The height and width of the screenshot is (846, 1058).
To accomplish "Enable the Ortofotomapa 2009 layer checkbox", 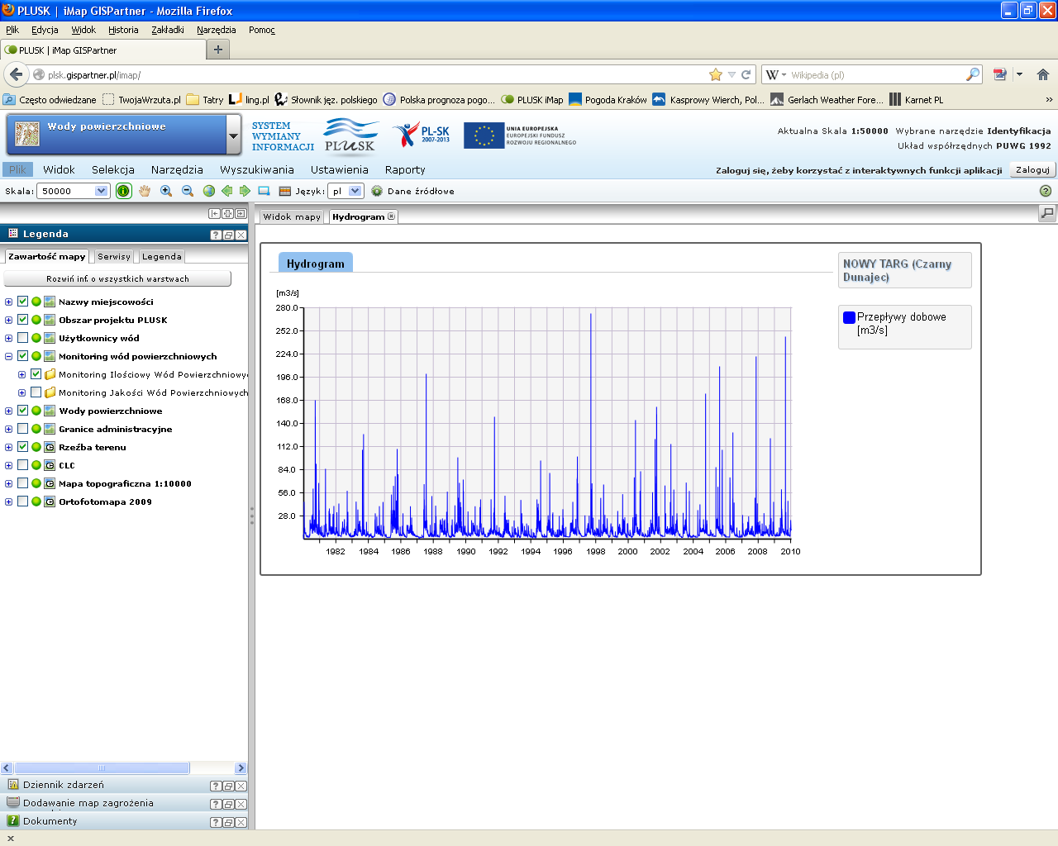I will pos(22,501).
